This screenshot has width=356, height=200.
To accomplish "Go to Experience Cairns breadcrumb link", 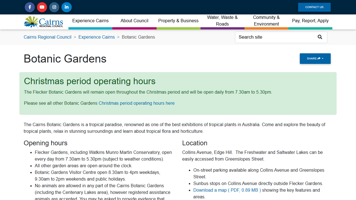I will point(97,37).
